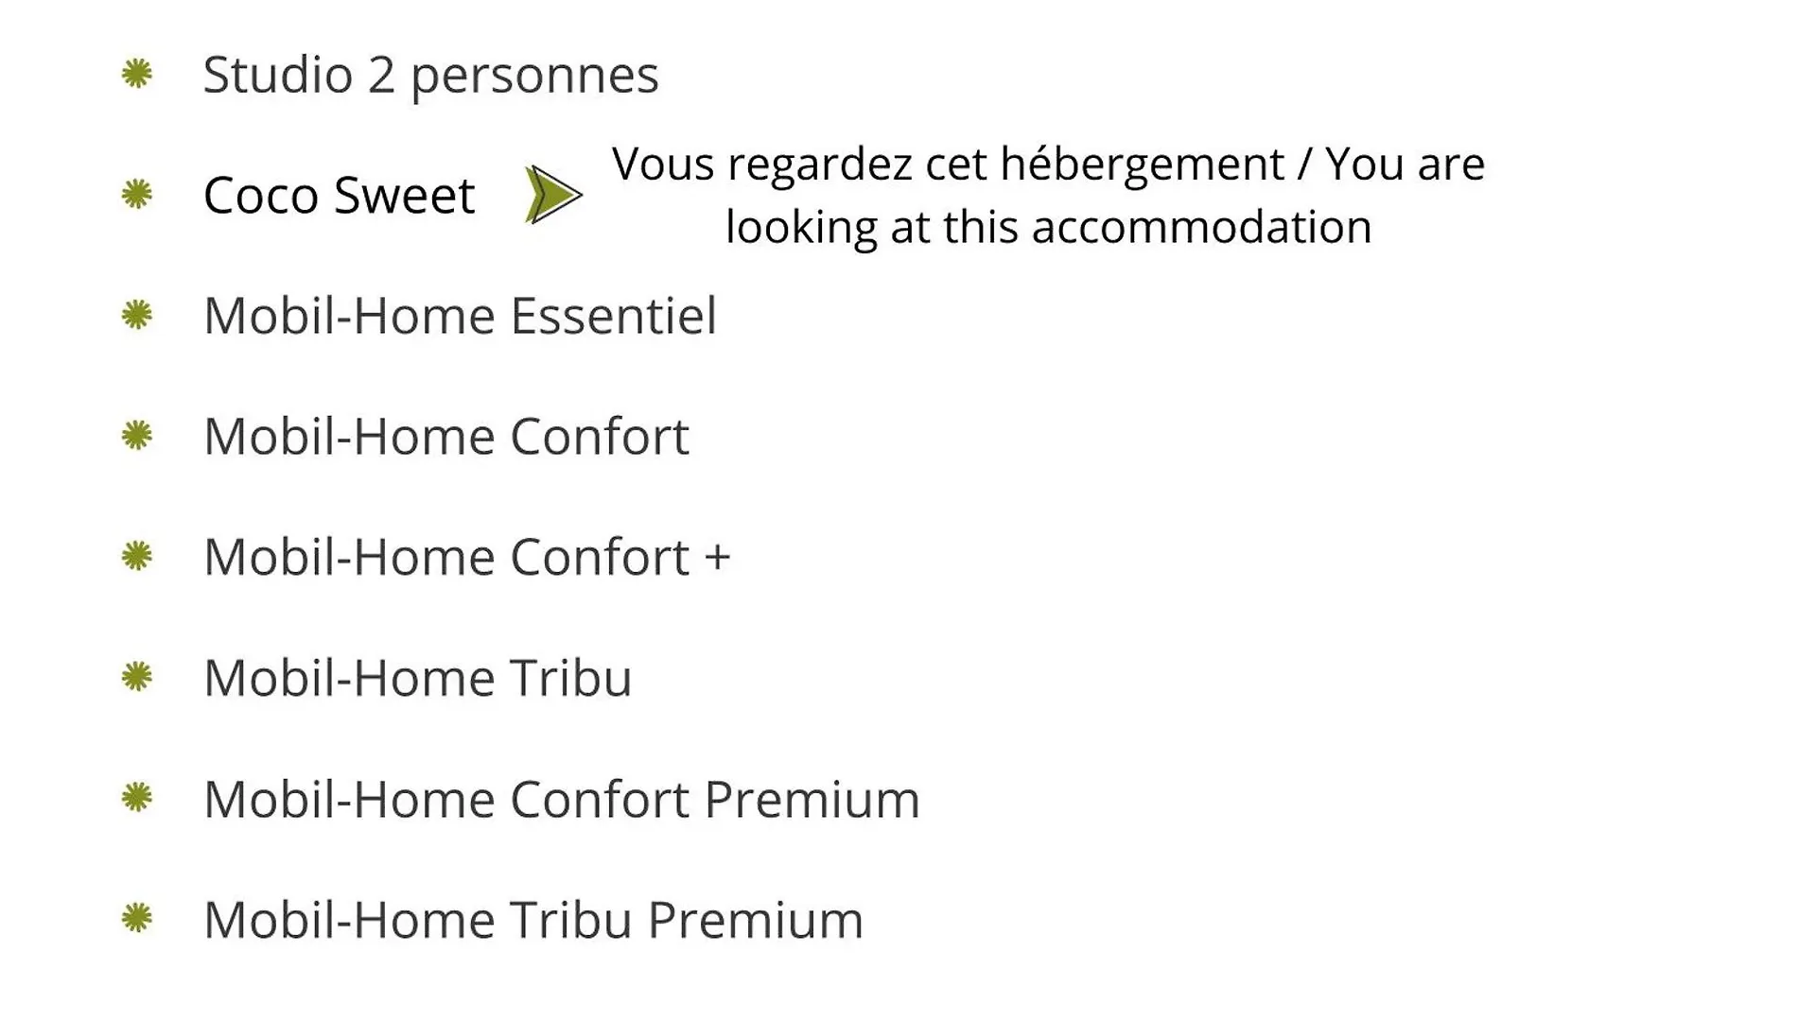The width and height of the screenshot is (1816, 1021).
Task: Click the bullet icon beside Studio 2 personnes
Action: (137, 74)
